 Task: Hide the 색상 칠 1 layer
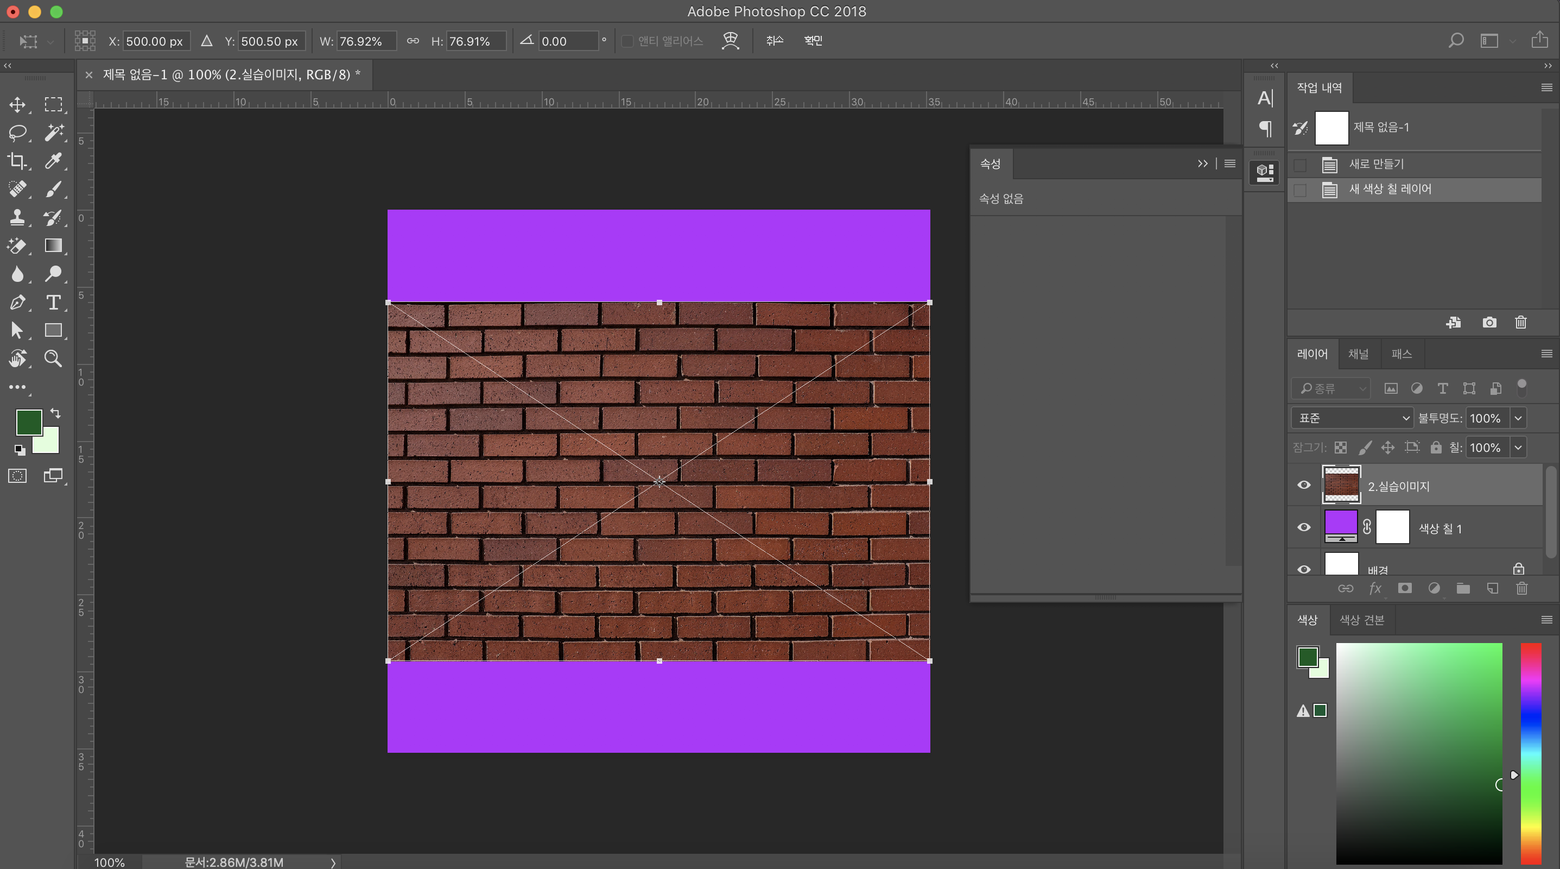(x=1304, y=527)
